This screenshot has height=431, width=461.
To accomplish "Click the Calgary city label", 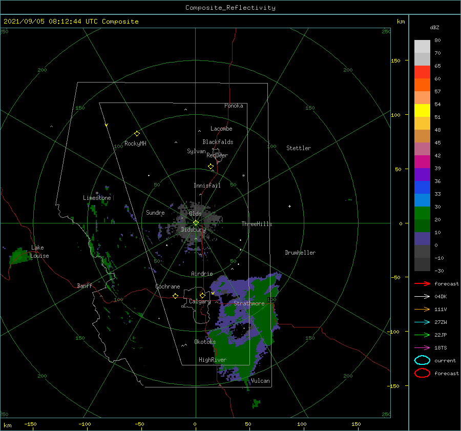I will point(200,301).
